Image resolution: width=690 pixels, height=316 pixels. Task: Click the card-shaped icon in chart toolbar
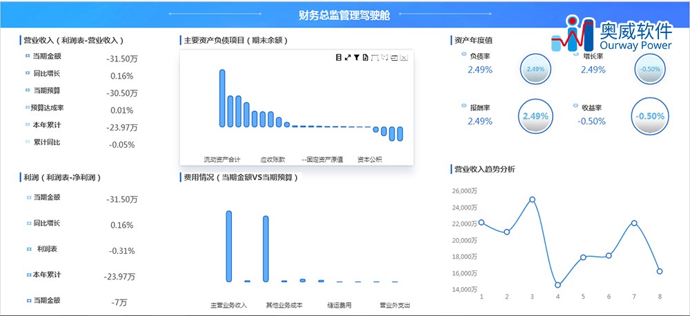[x=394, y=58]
